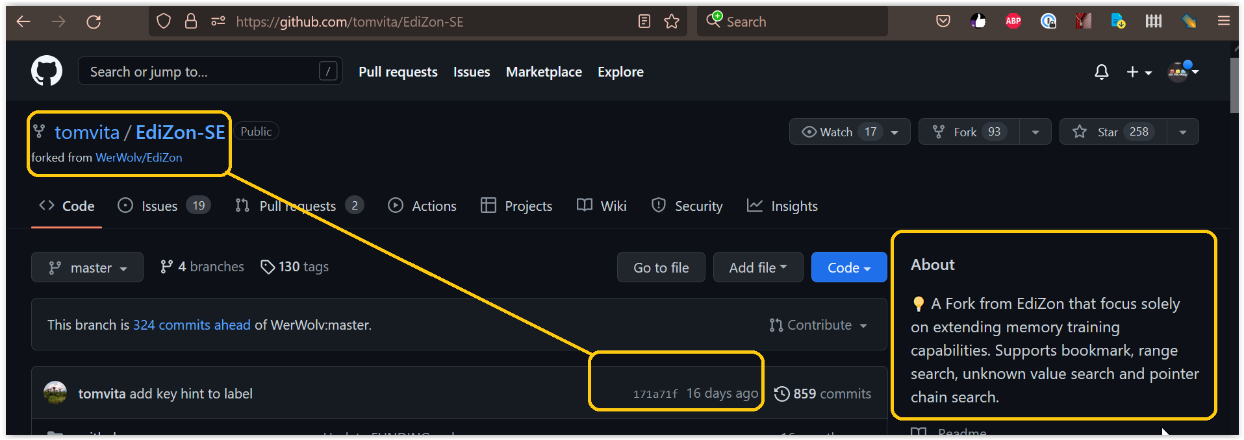This screenshot has height=440, width=1244.
Task: Open the Security tab
Action: coord(687,206)
